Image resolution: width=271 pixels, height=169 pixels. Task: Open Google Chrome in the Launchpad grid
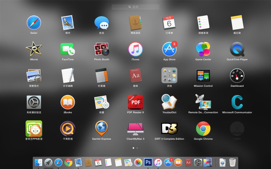[x=203, y=129]
